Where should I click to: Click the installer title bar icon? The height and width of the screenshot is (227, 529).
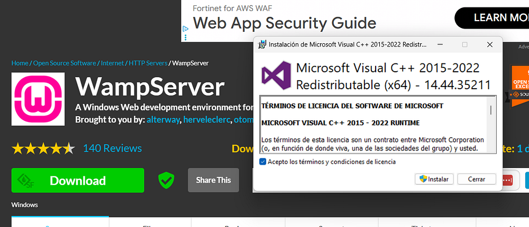[x=262, y=44]
